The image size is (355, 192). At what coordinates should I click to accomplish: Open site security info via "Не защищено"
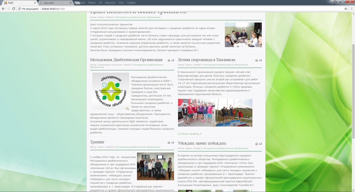[30, 9]
